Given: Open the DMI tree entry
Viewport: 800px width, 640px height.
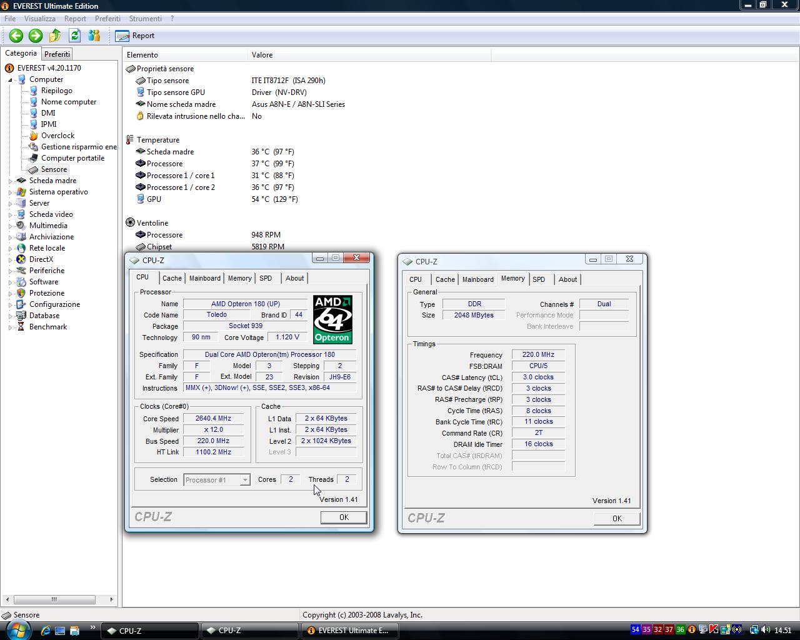Looking at the screenshot, I should tap(48, 113).
